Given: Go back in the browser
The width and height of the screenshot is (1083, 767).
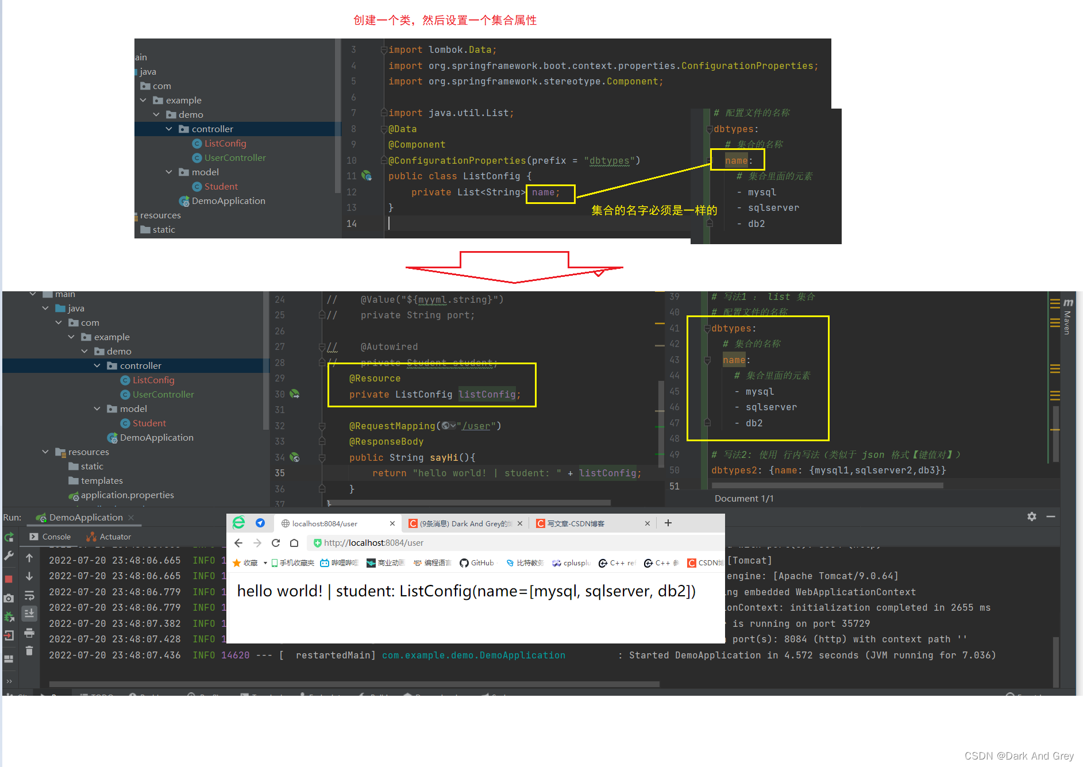Looking at the screenshot, I should click(238, 543).
